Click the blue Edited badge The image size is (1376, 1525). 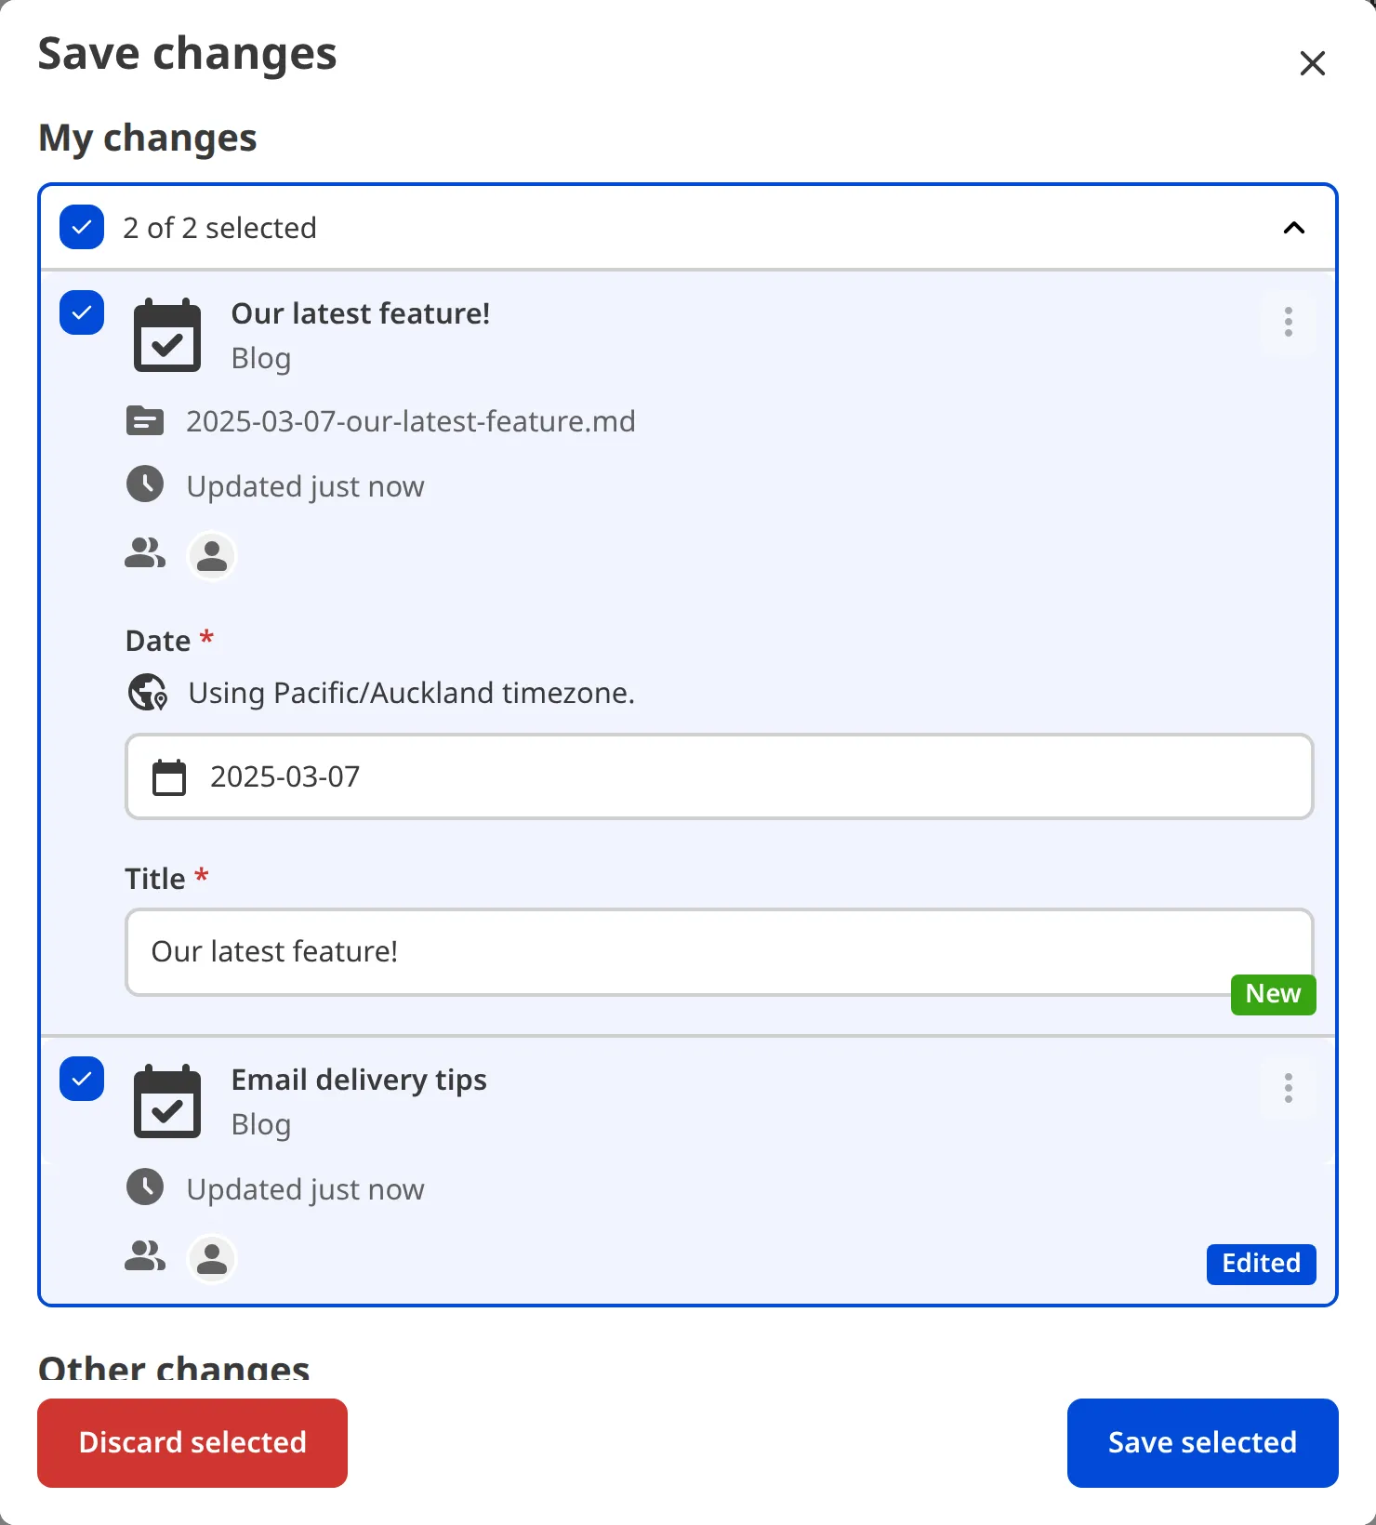(1261, 1264)
